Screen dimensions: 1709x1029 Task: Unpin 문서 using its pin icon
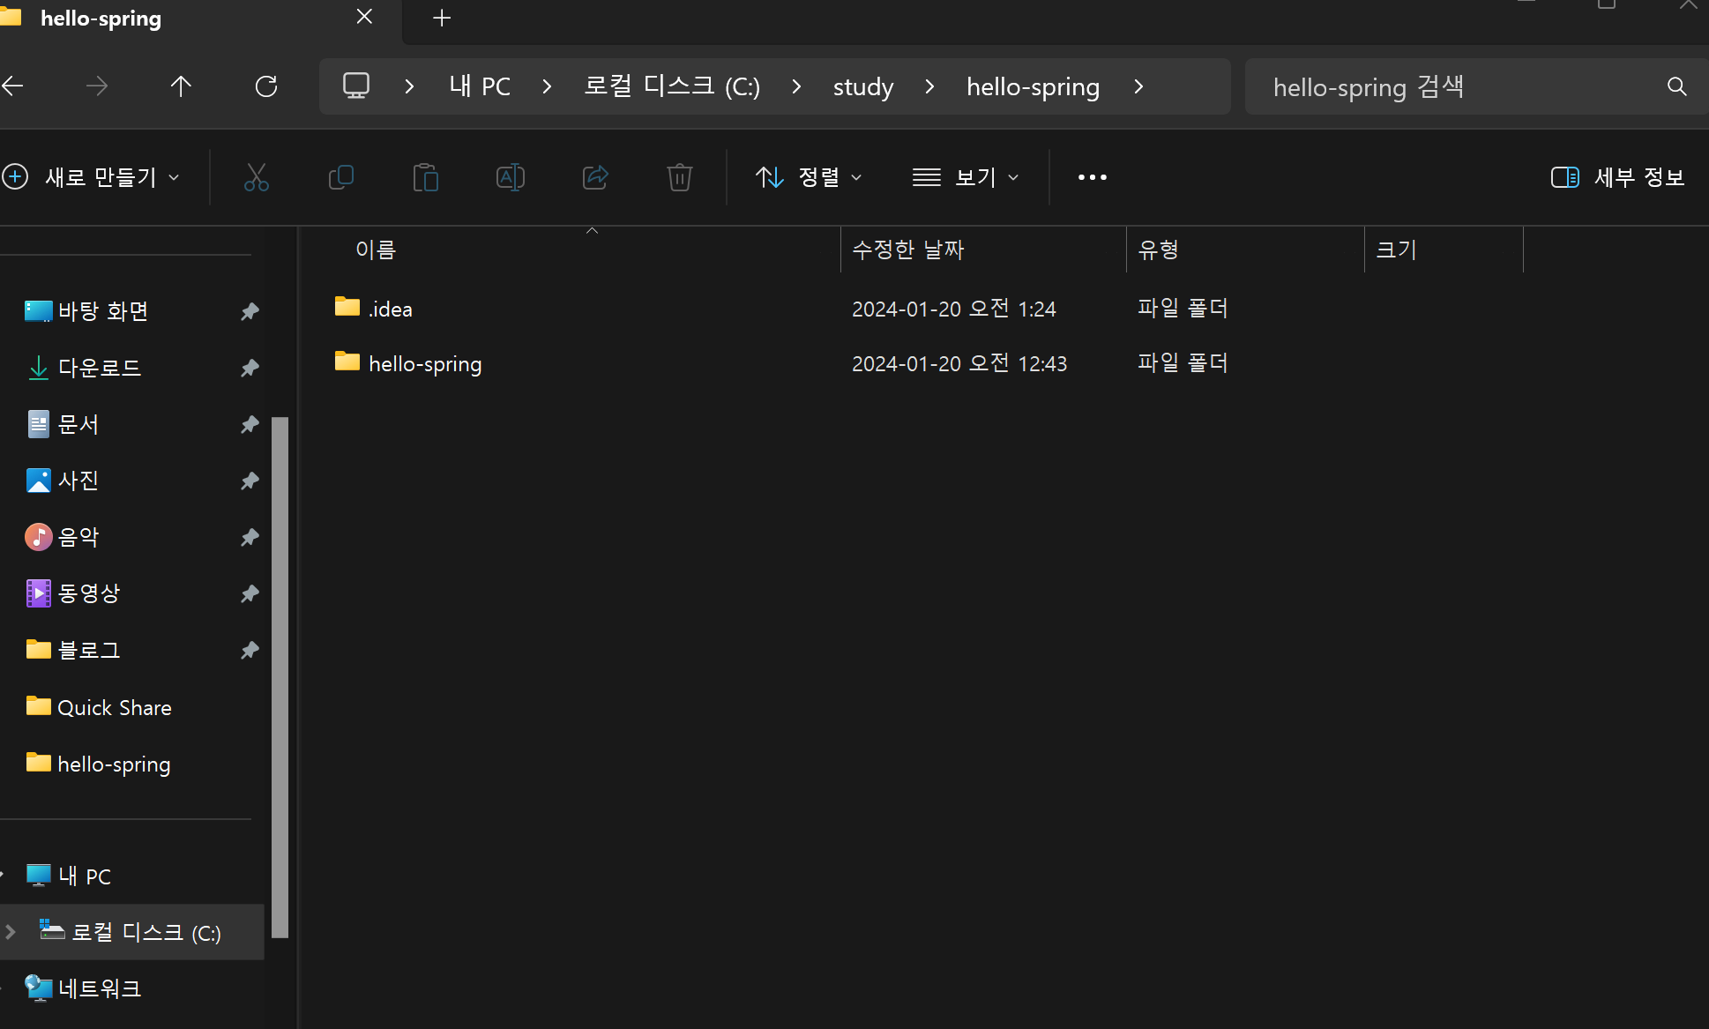(250, 424)
